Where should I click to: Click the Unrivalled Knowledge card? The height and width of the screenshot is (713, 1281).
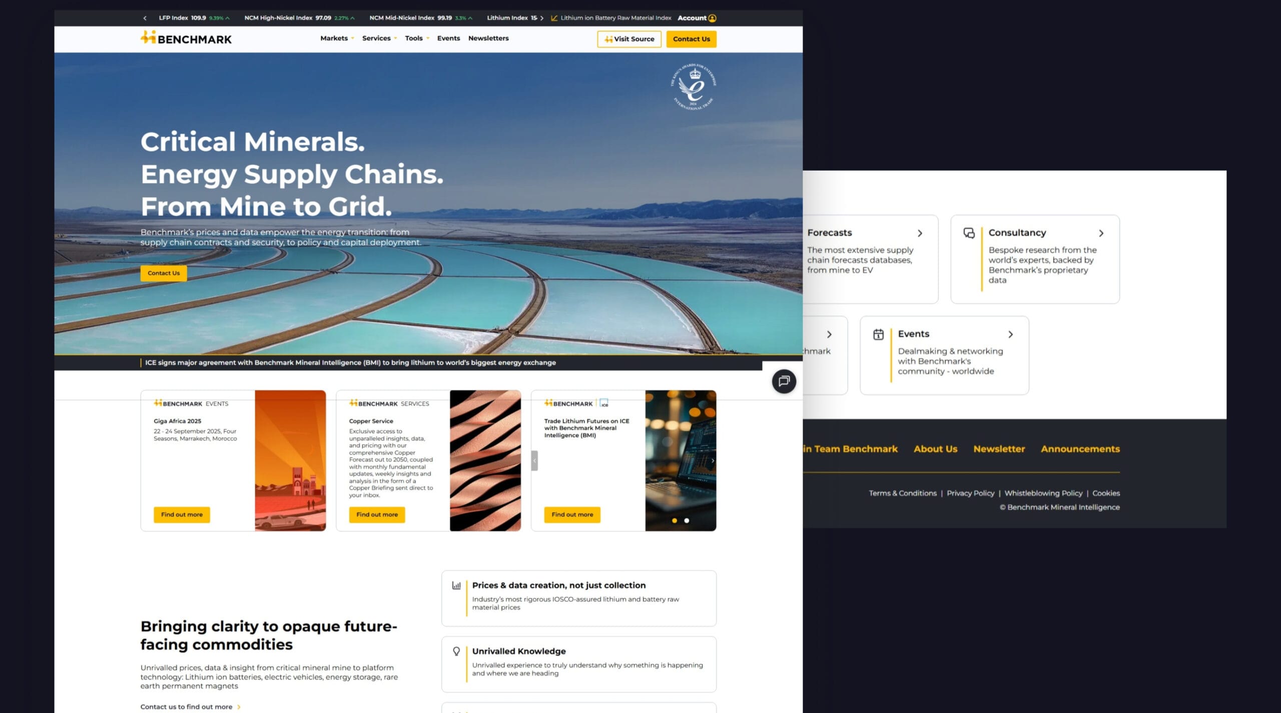(x=578, y=664)
